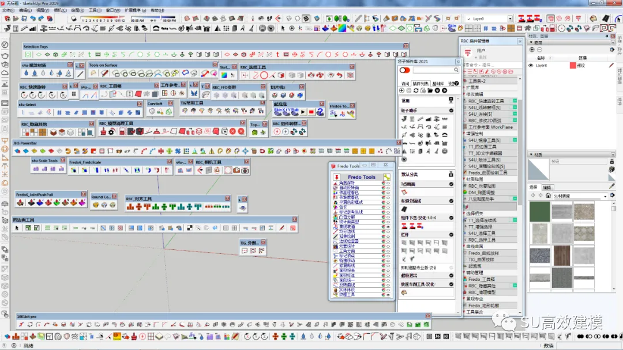Toggle the check circle next to 坯子助手

point(451,111)
